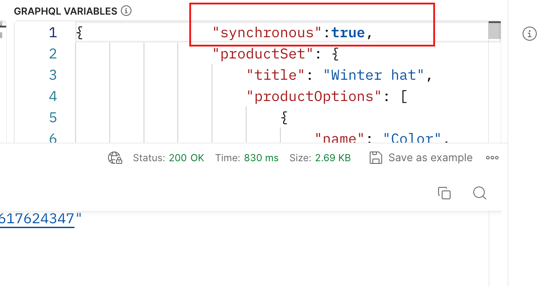Click line number 4 in the editor
The image size is (551, 287).
tap(53, 96)
